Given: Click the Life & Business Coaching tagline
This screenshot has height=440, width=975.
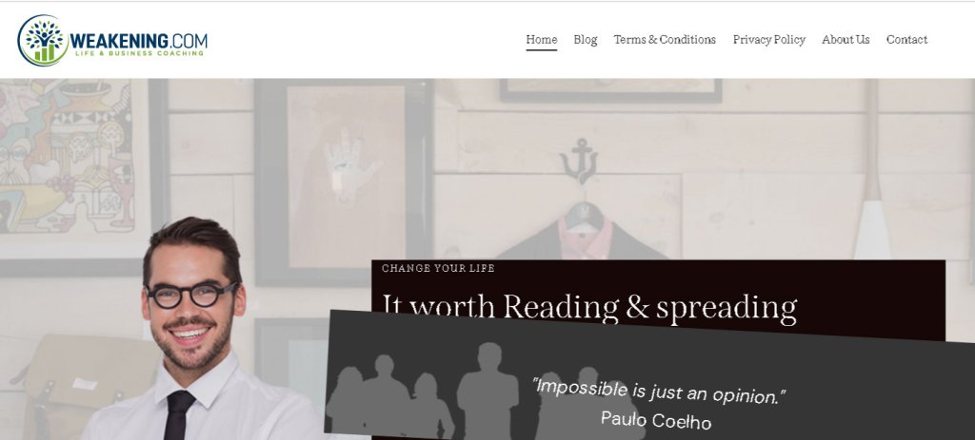Looking at the screenshot, I should click(x=139, y=53).
